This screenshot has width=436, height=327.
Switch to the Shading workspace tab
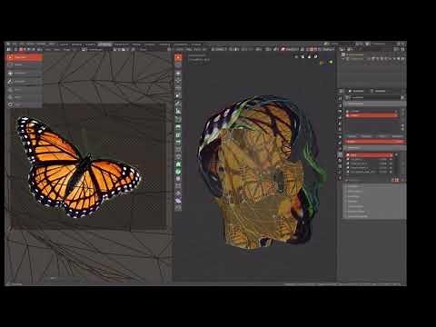coord(136,45)
